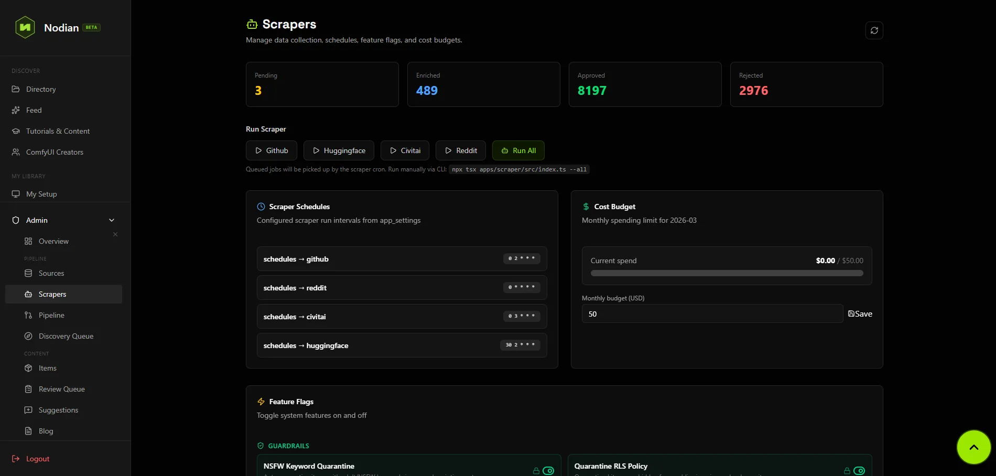Run the Github scraper
The height and width of the screenshot is (476, 996).
pyautogui.click(x=272, y=150)
